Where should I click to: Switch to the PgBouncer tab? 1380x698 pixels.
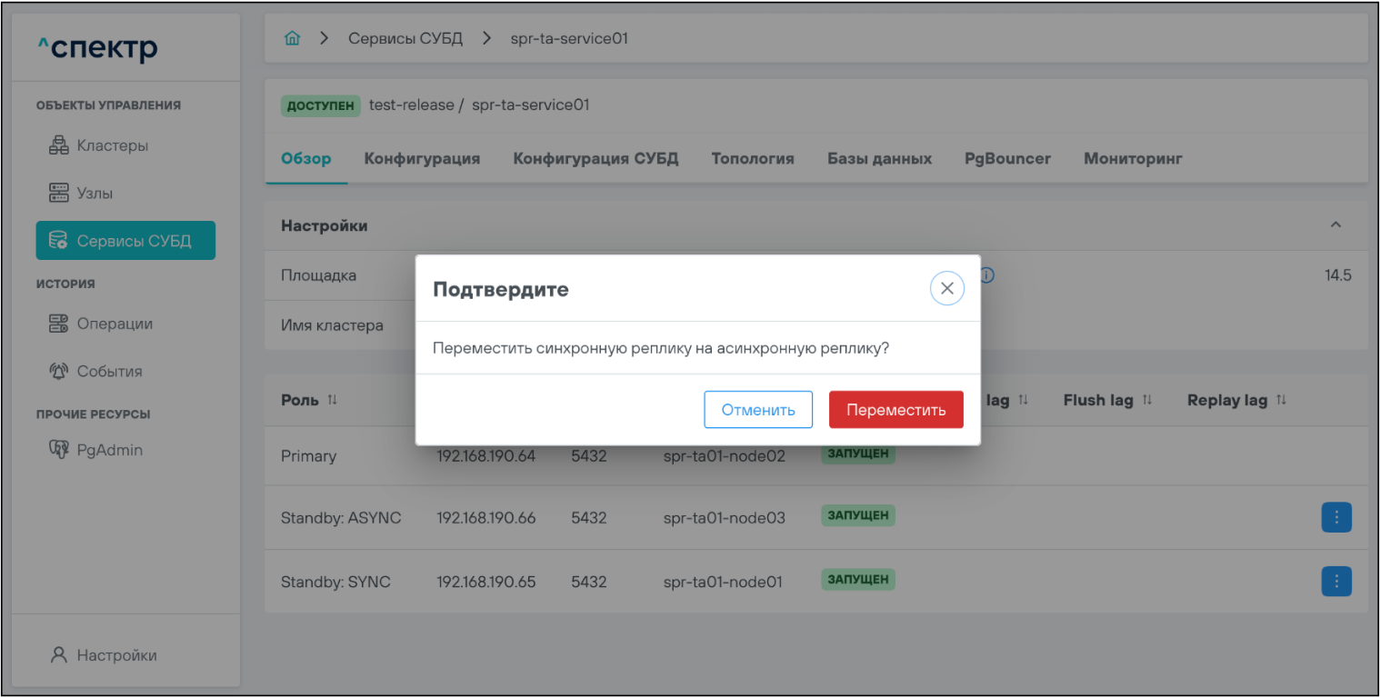coord(1007,159)
